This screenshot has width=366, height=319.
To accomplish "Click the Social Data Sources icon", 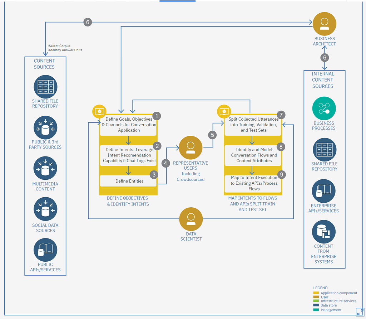I will point(45,209).
